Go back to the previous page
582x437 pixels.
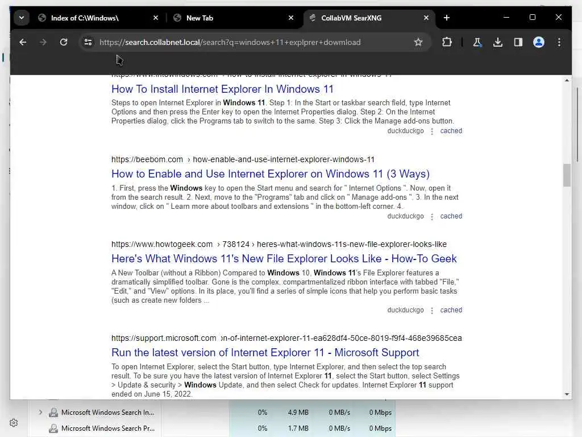(x=23, y=42)
